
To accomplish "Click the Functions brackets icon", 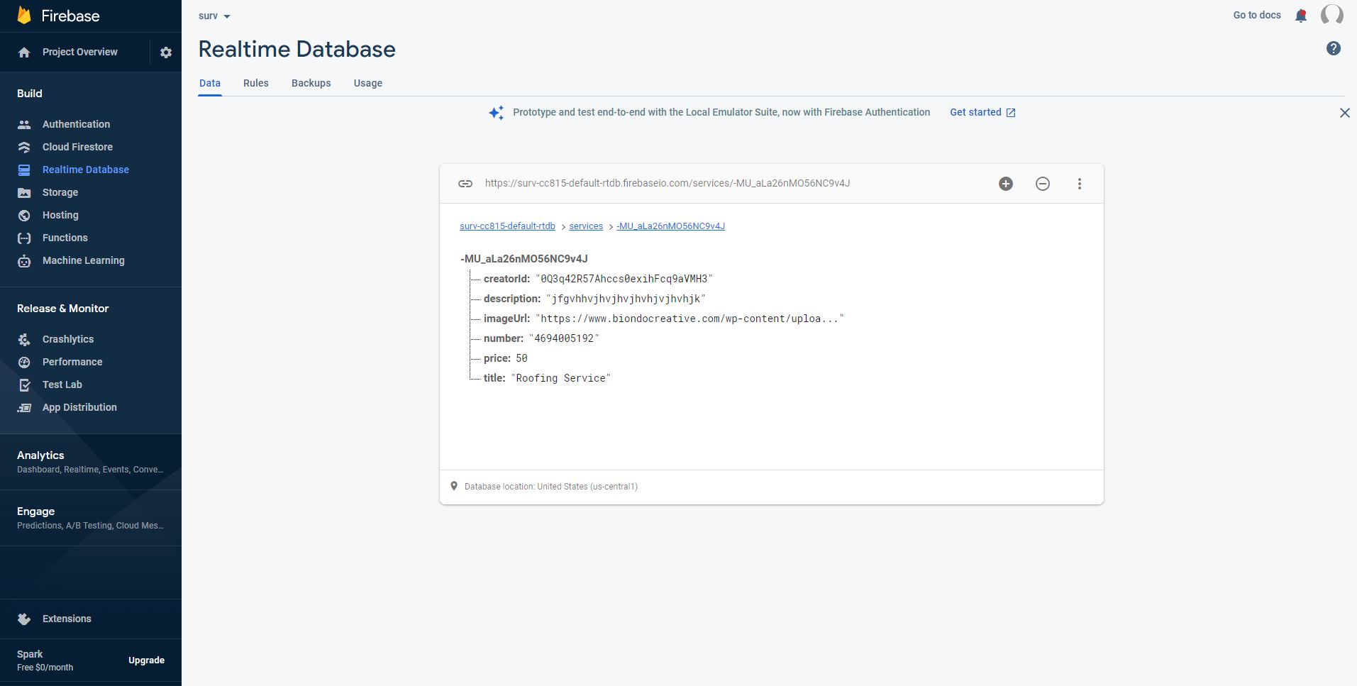I will tap(24, 238).
